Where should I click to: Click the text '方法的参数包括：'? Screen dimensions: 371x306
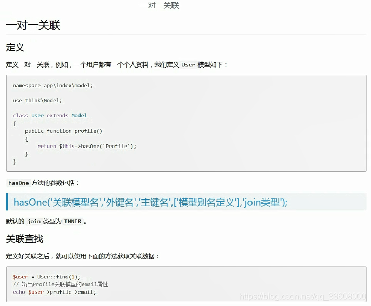click(x=56, y=183)
